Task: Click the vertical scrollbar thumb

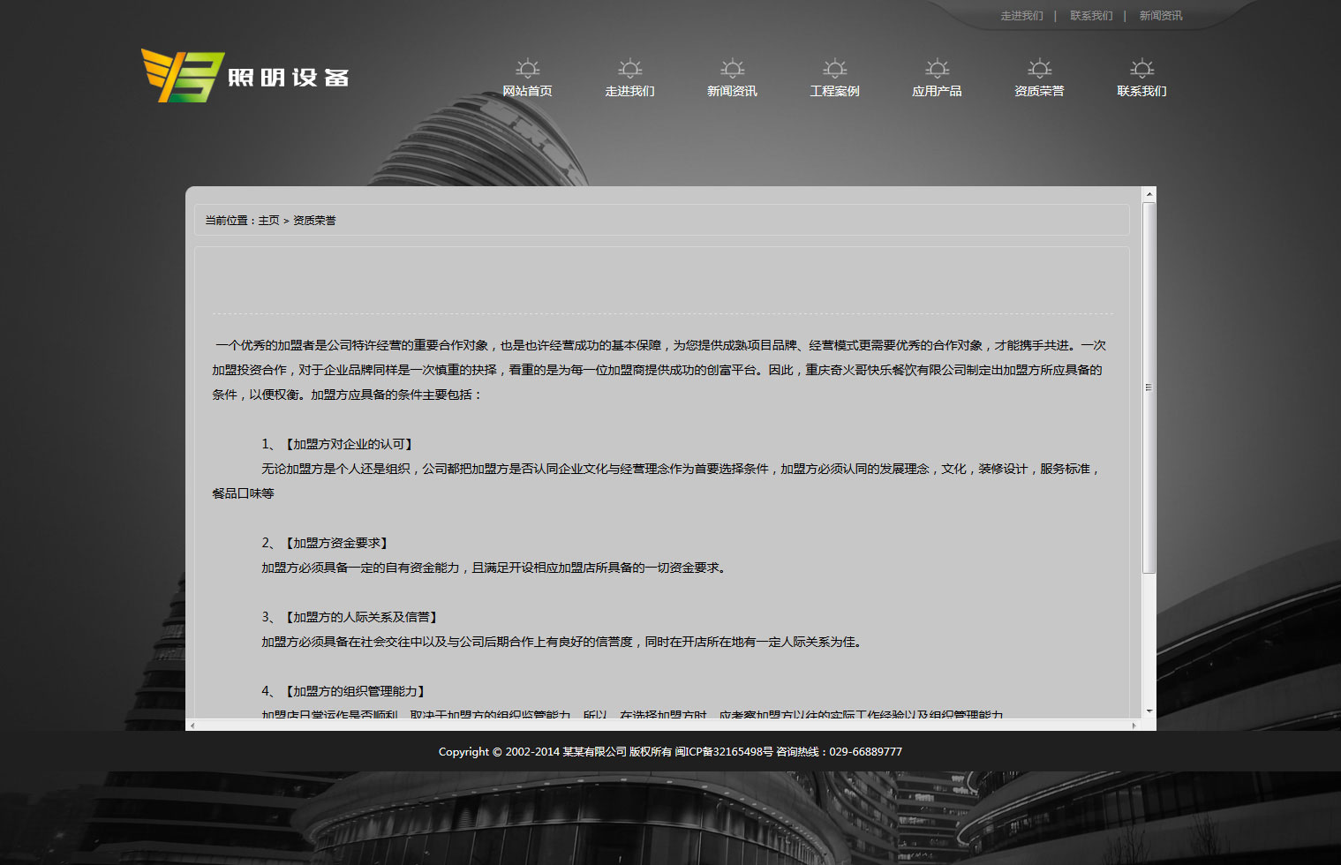Action: (x=1149, y=388)
